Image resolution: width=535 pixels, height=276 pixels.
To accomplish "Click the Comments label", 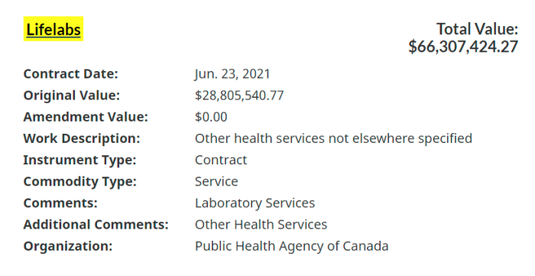I will click(x=60, y=203).
